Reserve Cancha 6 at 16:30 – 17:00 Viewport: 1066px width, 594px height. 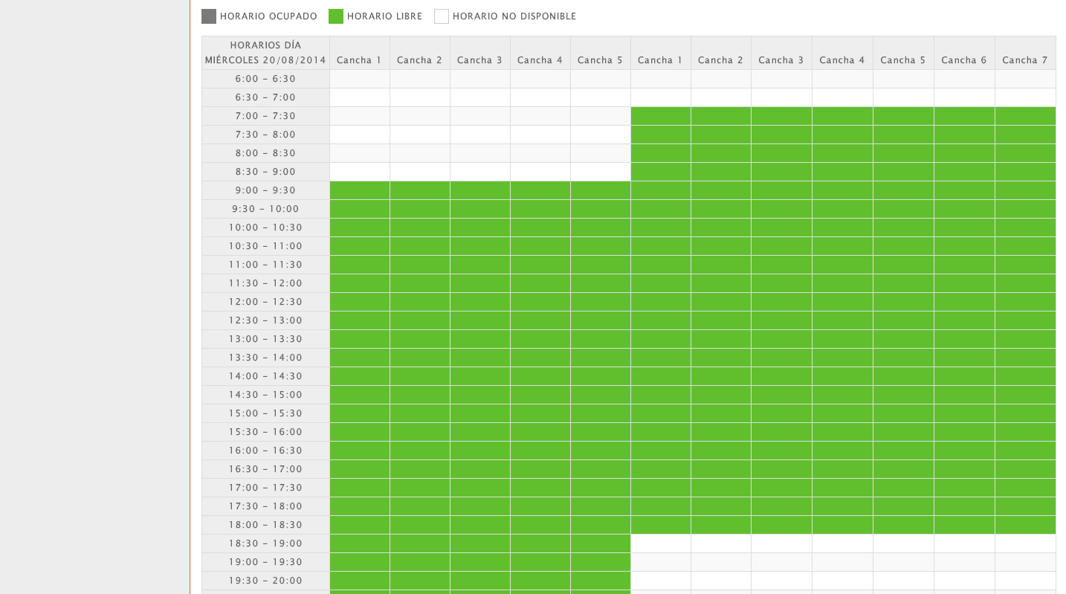pos(964,469)
